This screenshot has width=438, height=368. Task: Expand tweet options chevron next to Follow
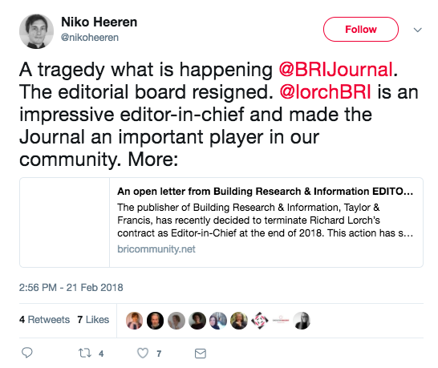point(418,30)
